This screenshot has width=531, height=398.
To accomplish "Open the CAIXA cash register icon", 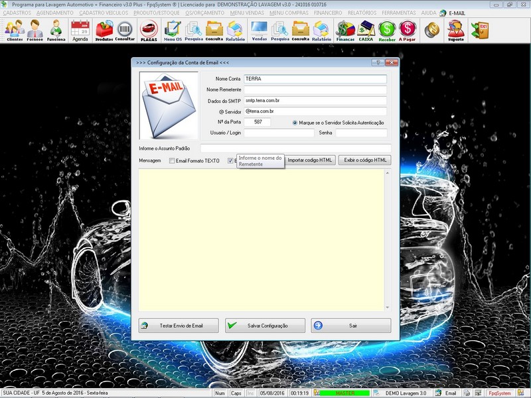I will [366, 31].
